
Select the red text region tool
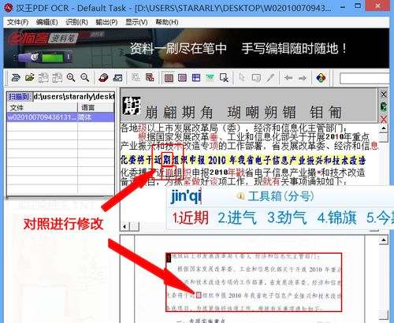169,78
